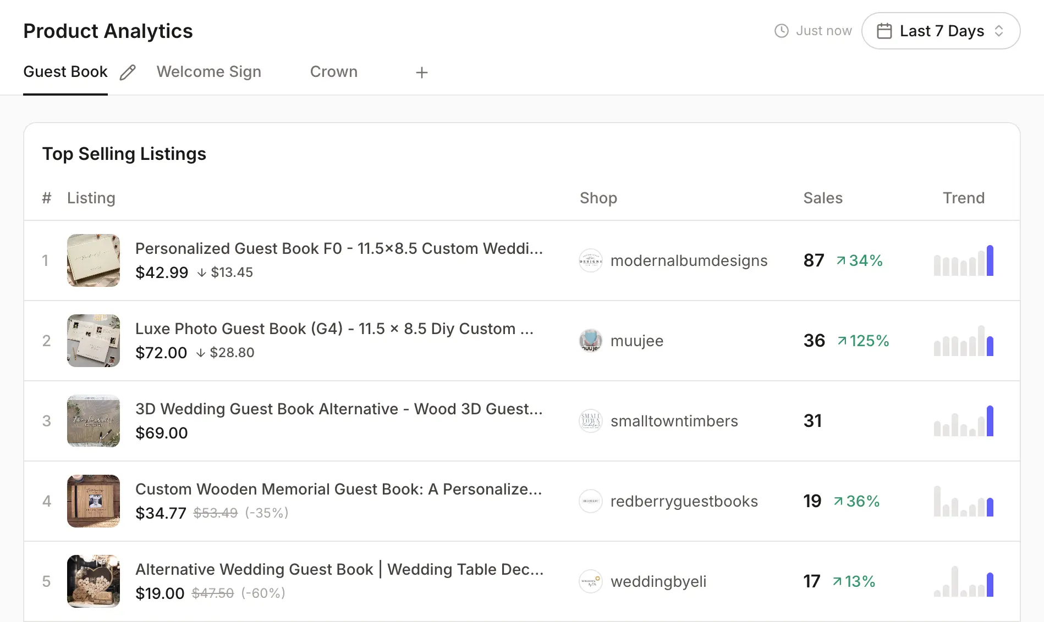Click the weddingbyeli shop logo
The width and height of the screenshot is (1044, 622).
click(591, 581)
